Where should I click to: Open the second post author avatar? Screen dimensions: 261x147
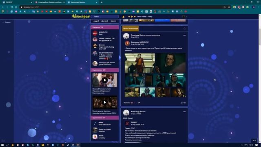[126, 113]
